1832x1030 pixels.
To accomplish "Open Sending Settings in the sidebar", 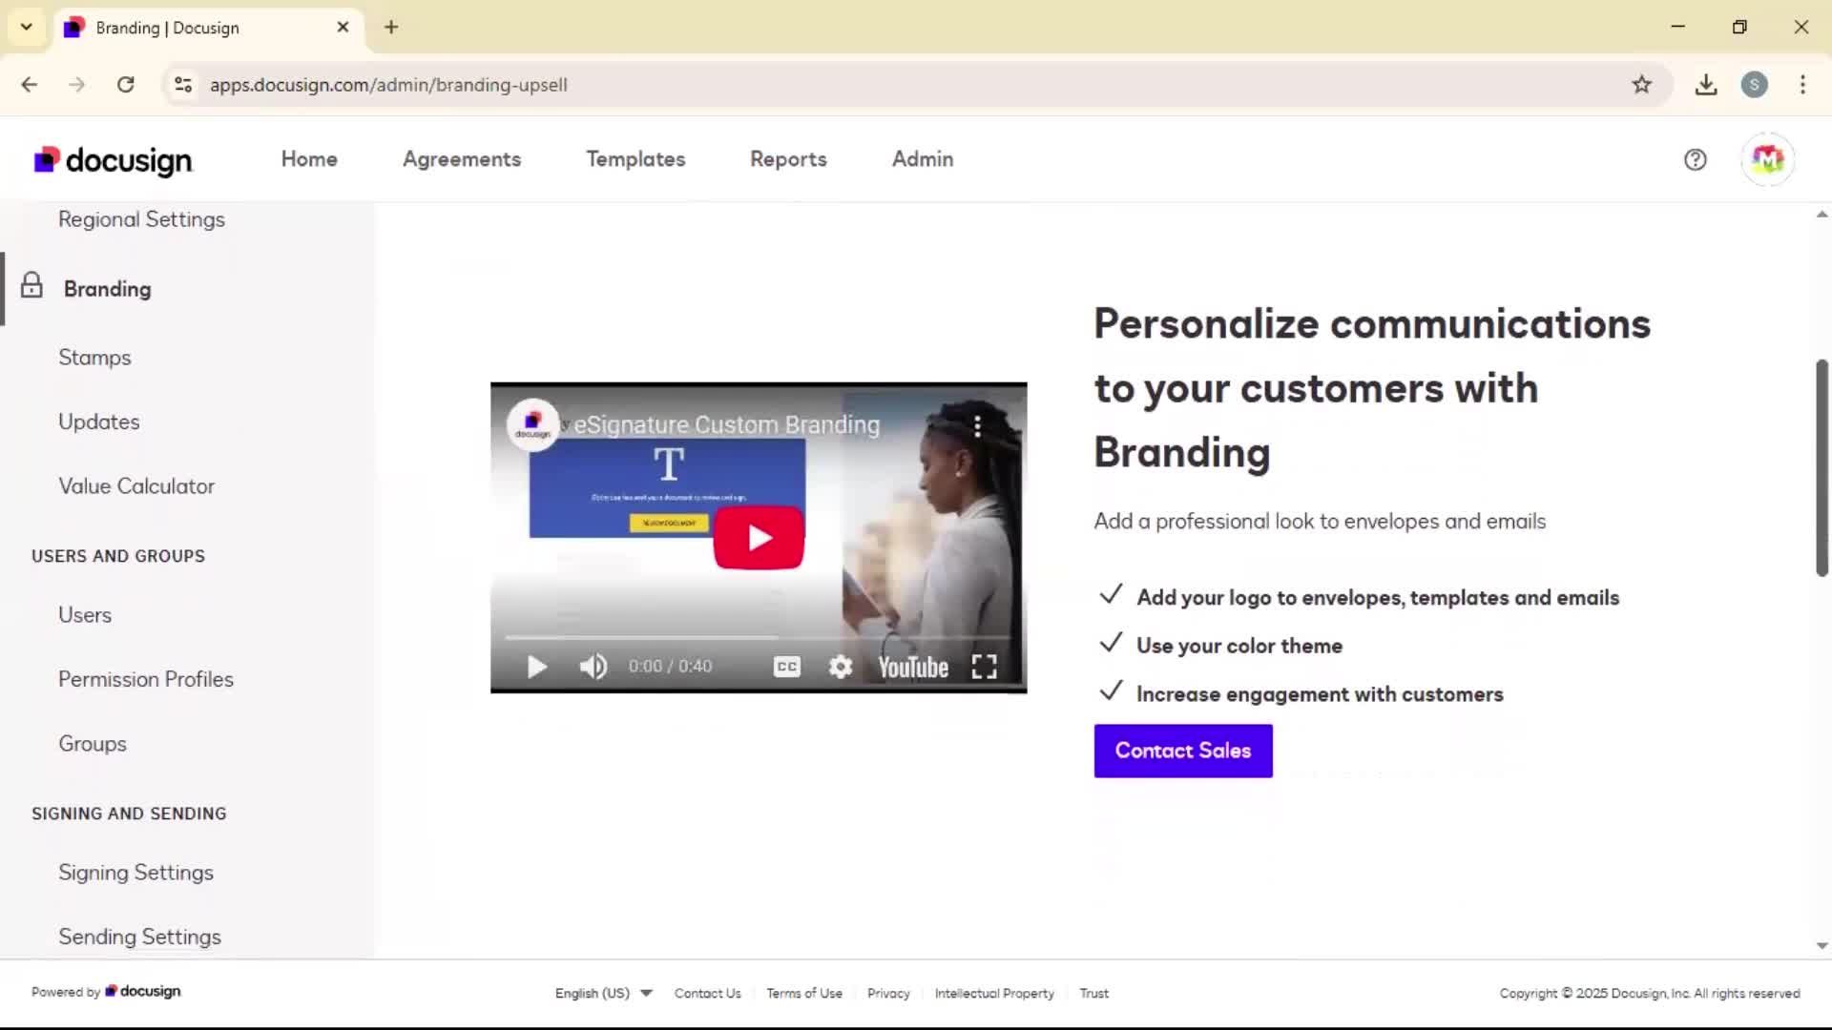I will coord(139,937).
